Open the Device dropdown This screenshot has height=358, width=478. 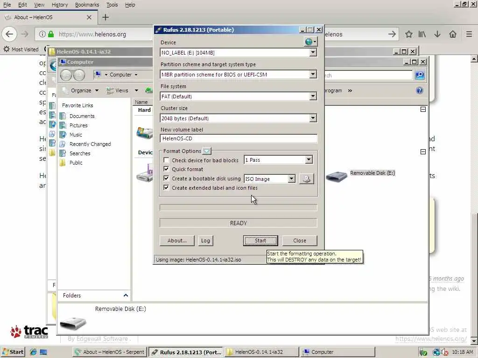pos(313,53)
